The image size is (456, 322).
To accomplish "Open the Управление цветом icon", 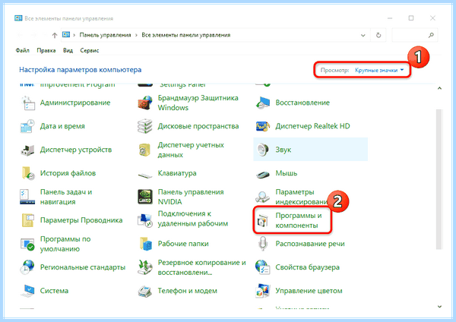I will point(263,291).
